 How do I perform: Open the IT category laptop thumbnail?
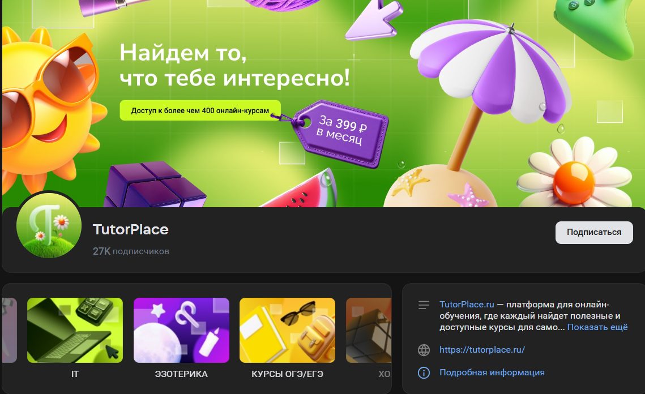click(x=75, y=330)
